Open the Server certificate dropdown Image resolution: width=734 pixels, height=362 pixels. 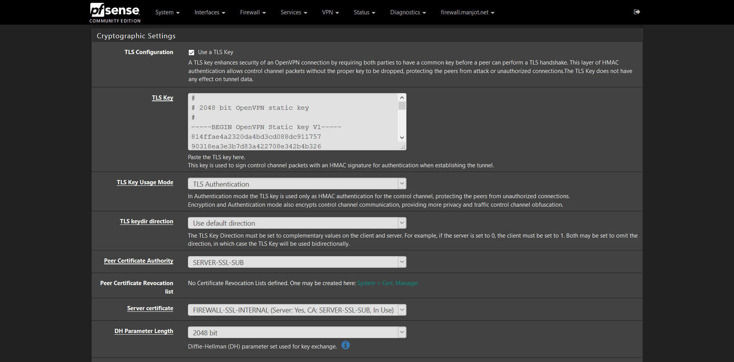[x=297, y=310]
